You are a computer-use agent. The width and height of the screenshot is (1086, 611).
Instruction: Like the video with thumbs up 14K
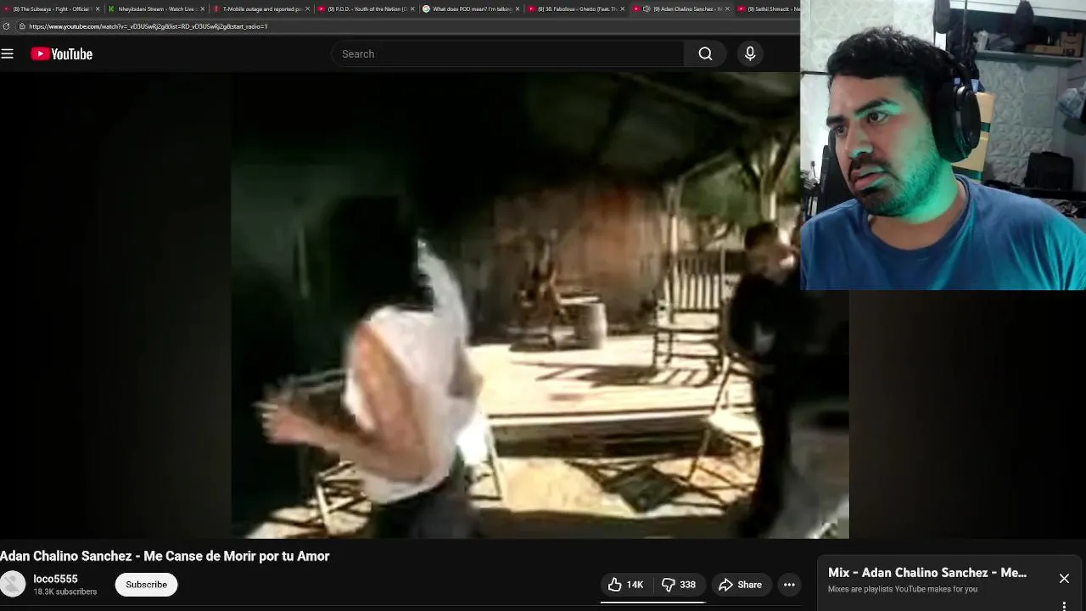point(626,585)
